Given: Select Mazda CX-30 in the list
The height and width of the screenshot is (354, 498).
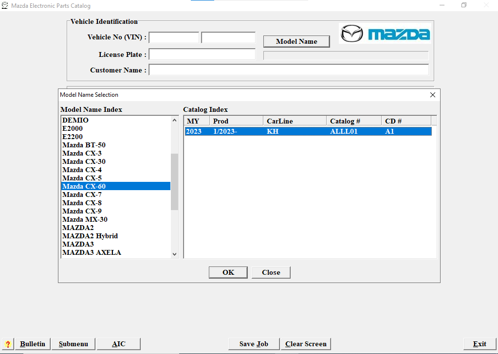Looking at the screenshot, I should (115, 161).
